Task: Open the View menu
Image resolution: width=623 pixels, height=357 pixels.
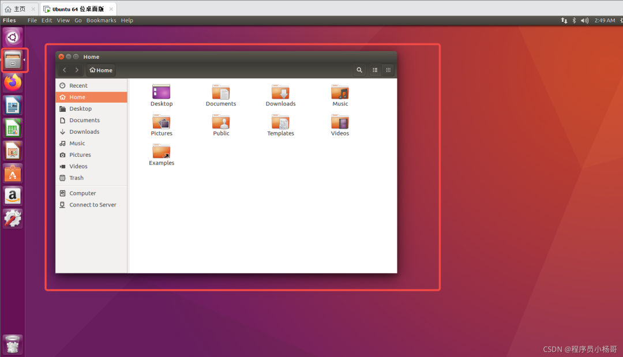Action: click(x=63, y=20)
